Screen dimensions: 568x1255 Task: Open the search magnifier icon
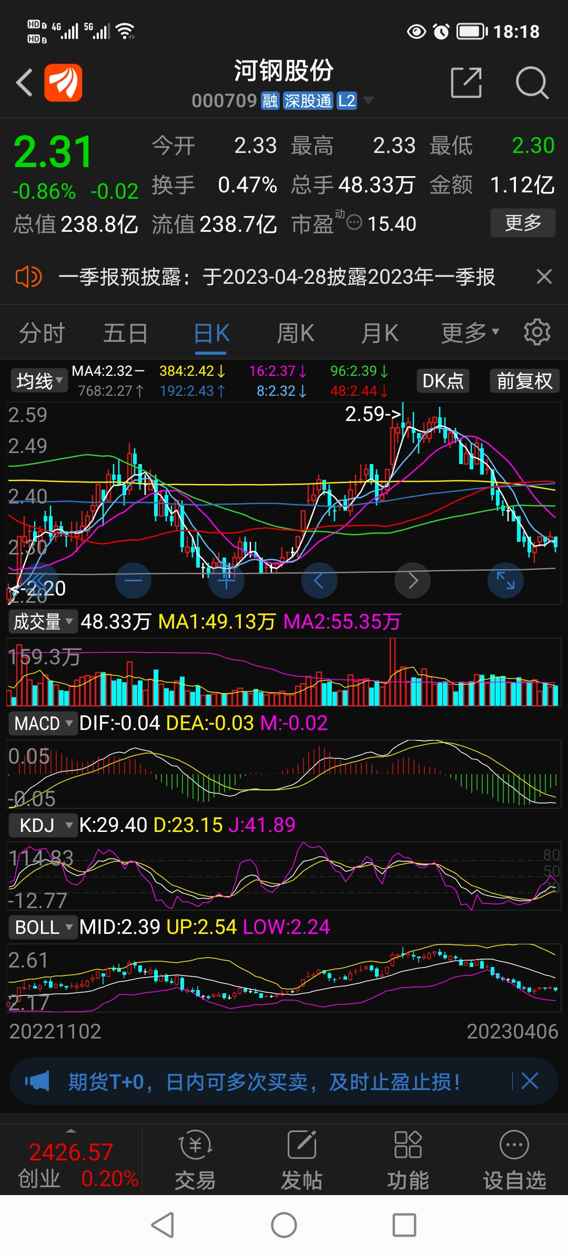coord(532,83)
